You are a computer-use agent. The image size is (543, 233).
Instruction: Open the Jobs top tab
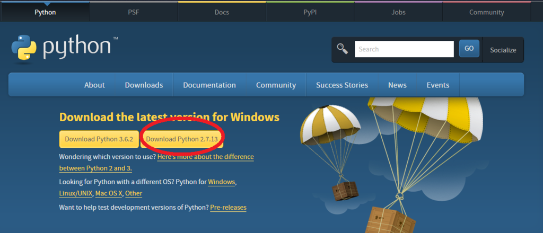coord(398,12)
